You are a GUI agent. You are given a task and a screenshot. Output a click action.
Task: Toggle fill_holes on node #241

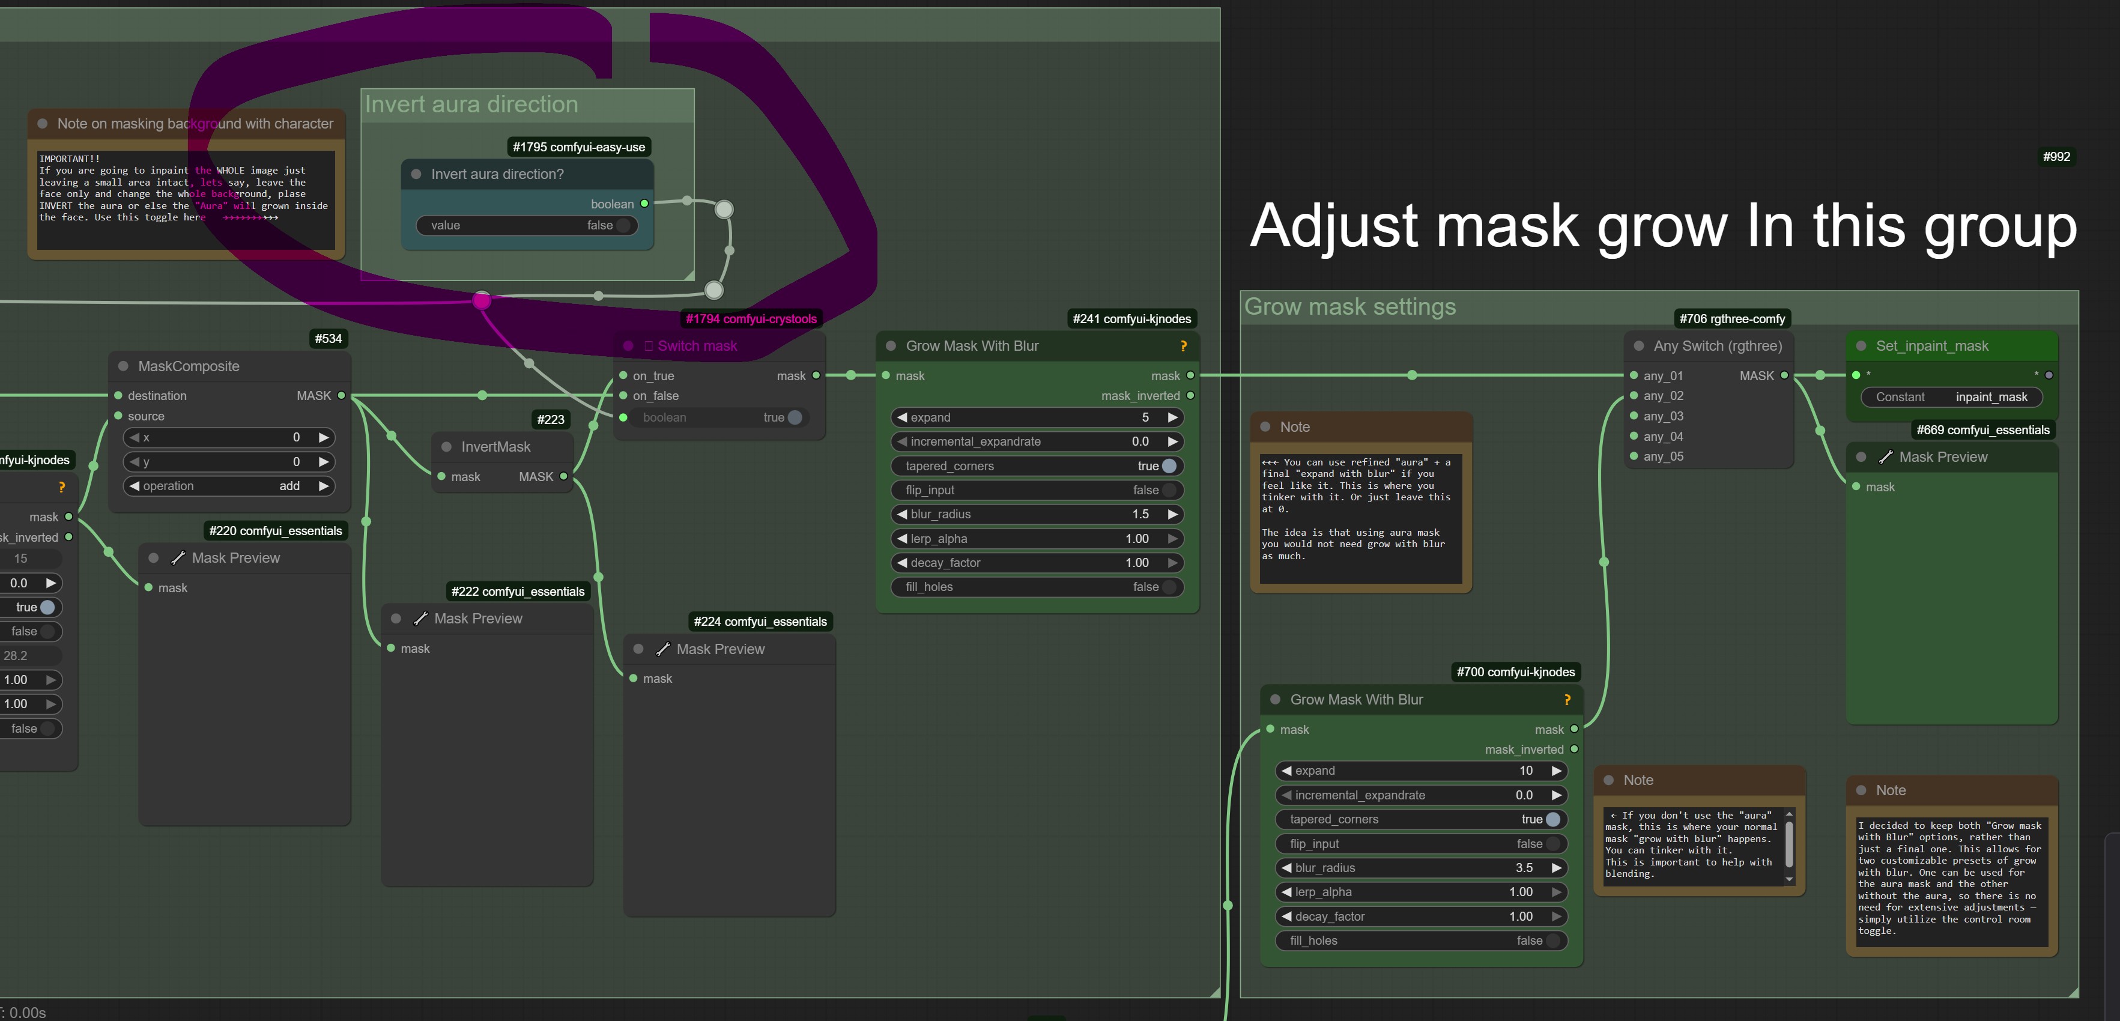(x=1038, y=587)
